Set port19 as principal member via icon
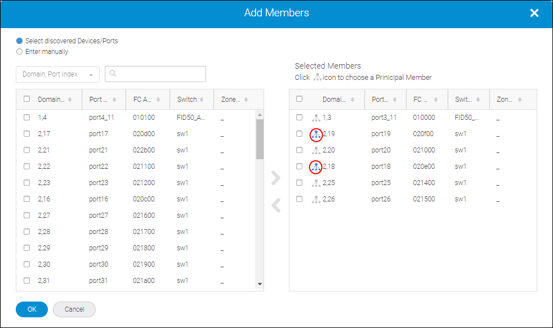Viewport: 553px width, 328px height. [316, 134]
